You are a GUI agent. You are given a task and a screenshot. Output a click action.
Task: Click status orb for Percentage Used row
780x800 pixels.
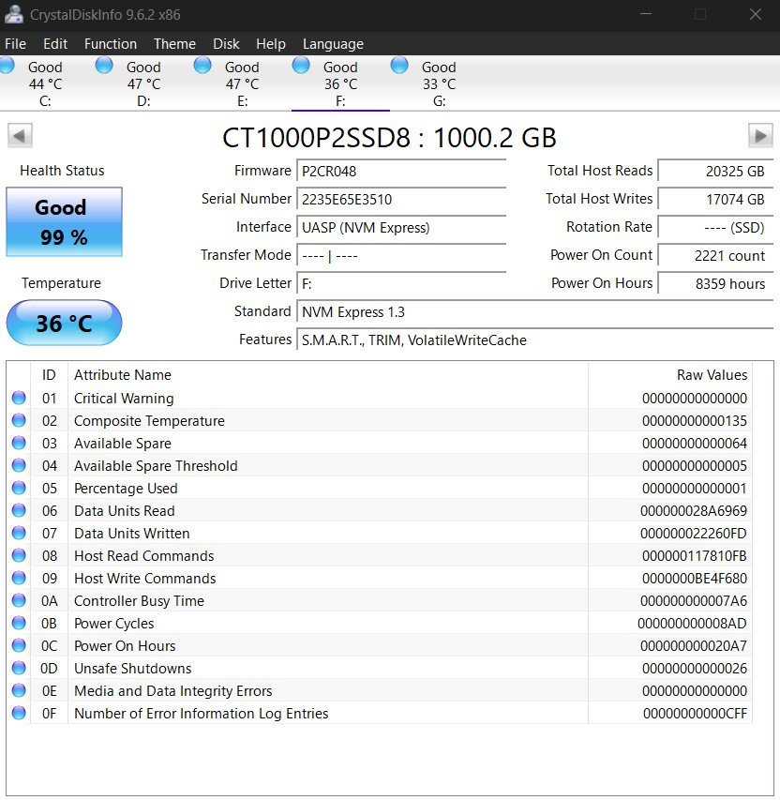[19, 488]
